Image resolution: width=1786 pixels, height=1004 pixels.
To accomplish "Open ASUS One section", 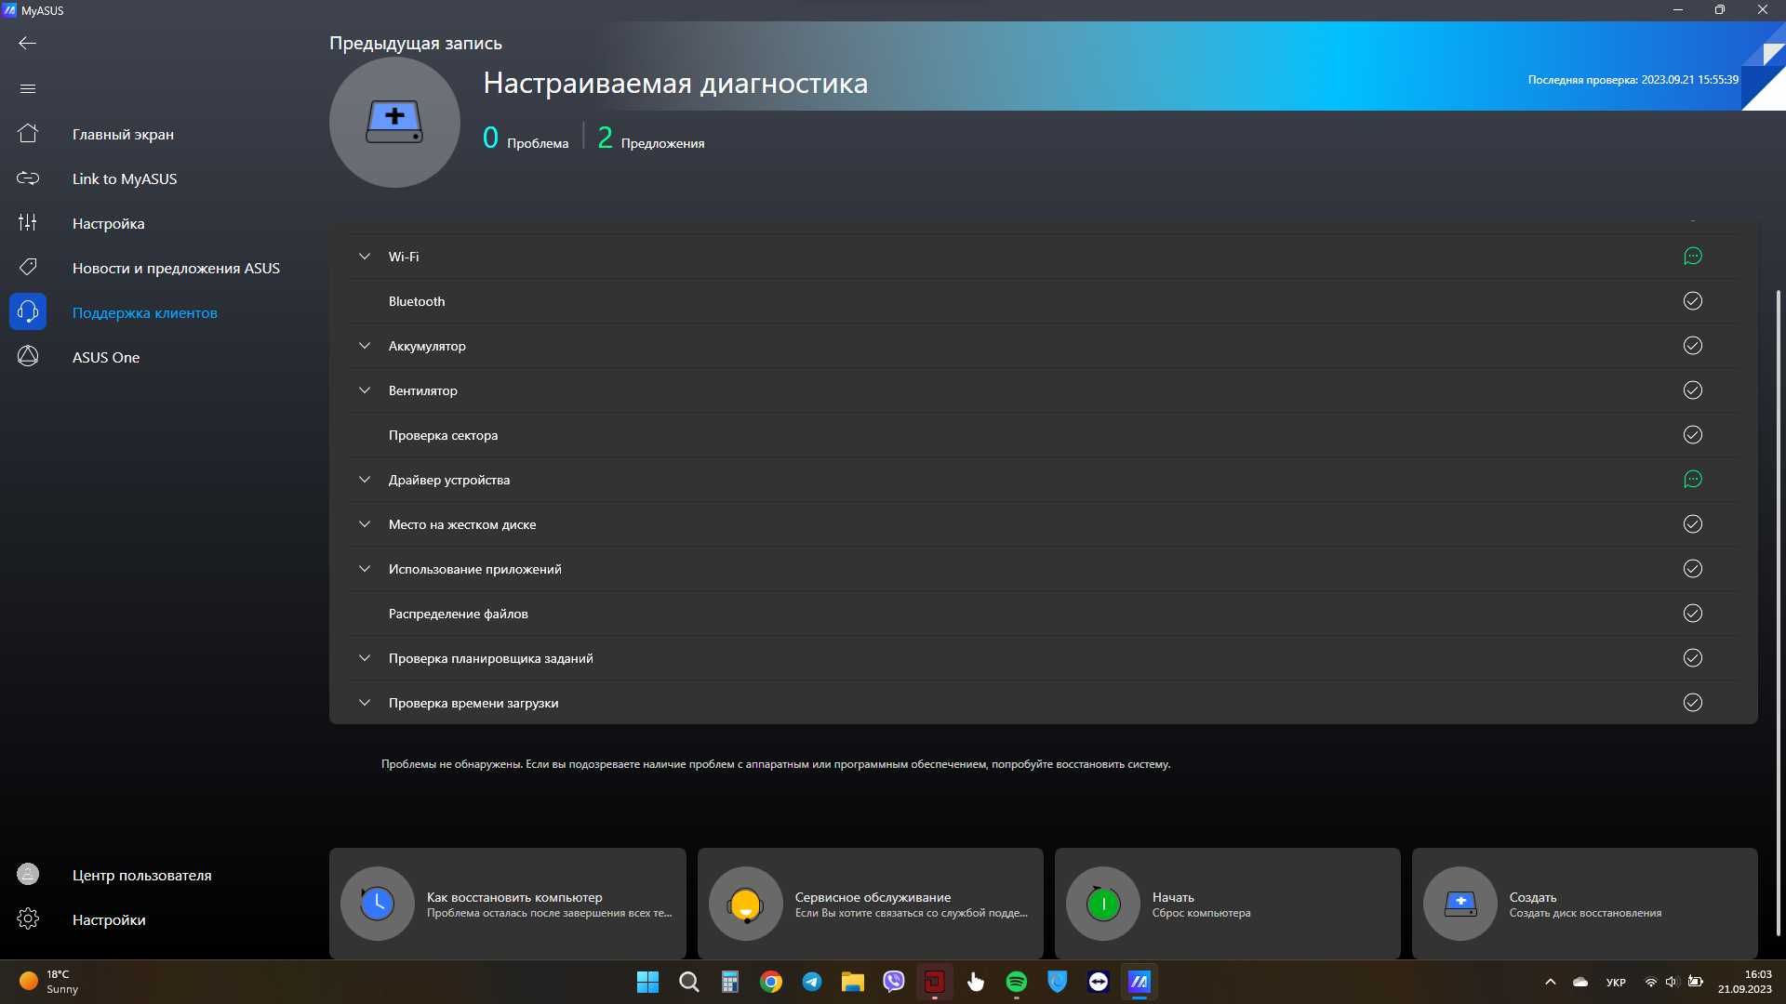I will [106, 357].
